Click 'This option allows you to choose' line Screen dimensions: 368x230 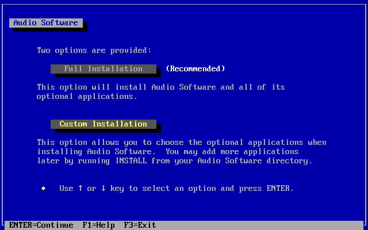(182, 143)
